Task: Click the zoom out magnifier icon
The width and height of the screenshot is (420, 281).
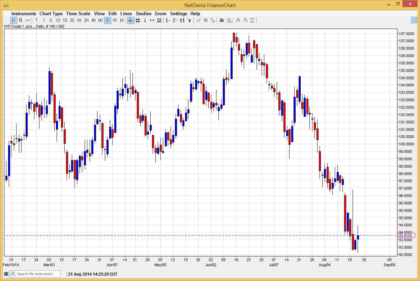Action: [x=245, y=20]
